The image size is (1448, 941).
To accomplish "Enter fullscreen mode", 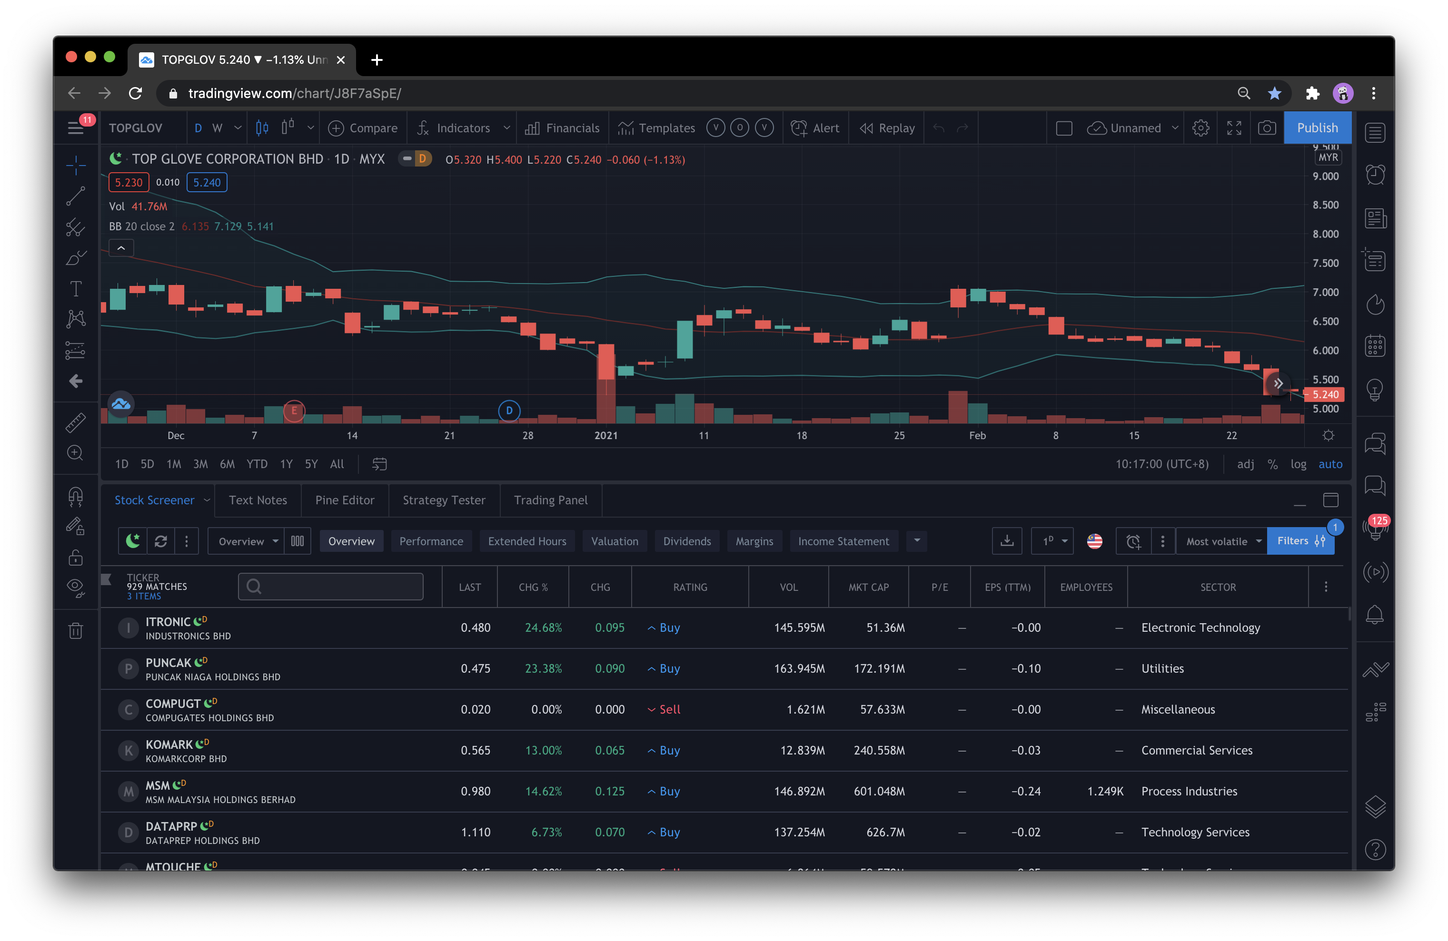I will click(x=1234, y=127).
